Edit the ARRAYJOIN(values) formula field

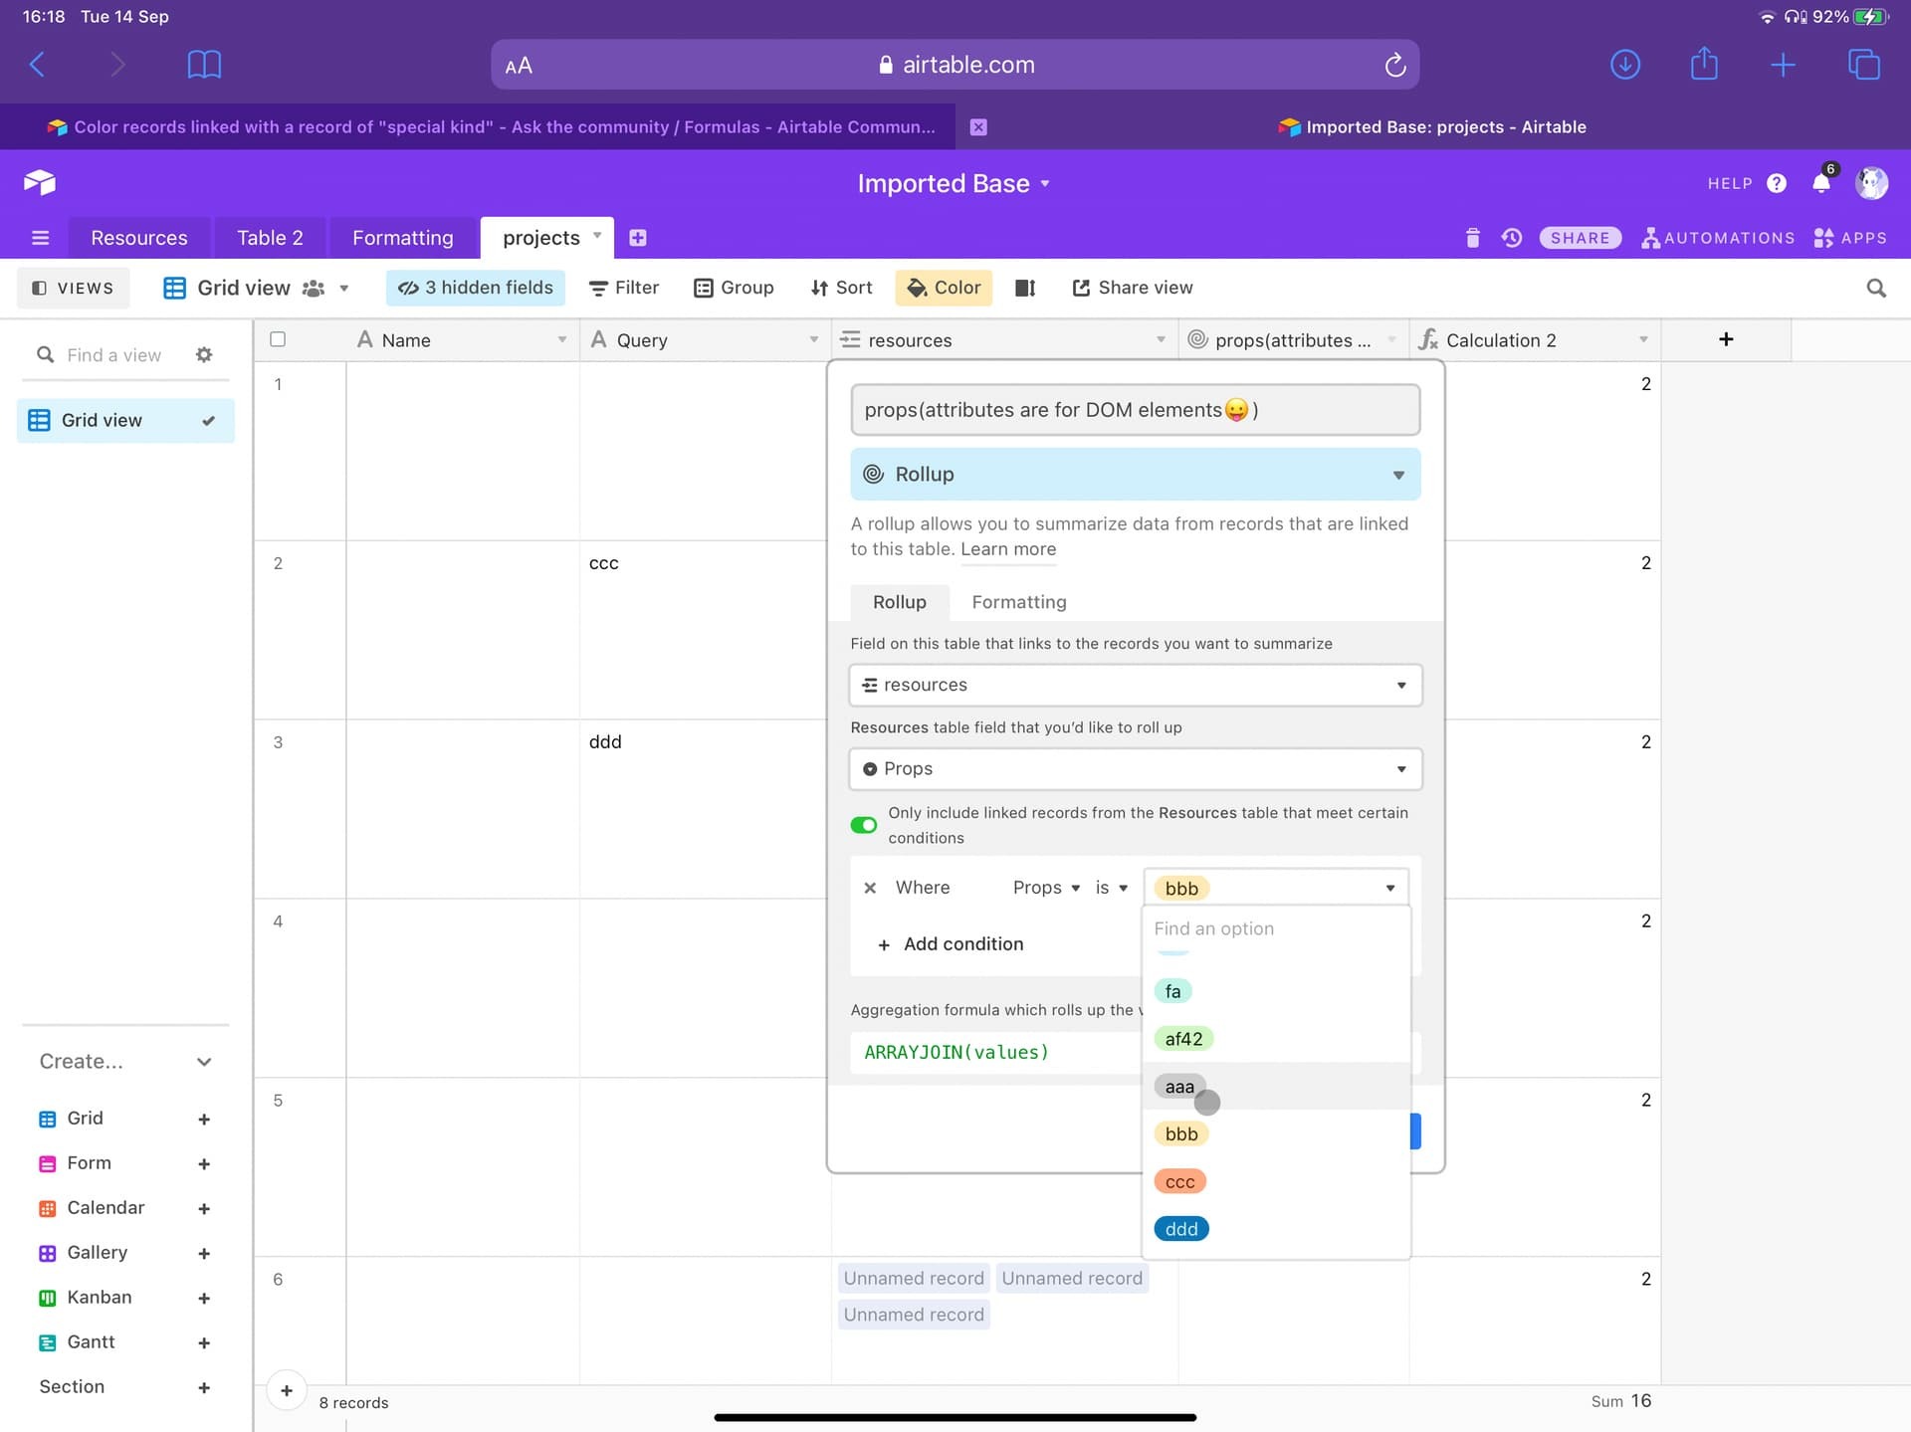click(x=995, y=1052)
